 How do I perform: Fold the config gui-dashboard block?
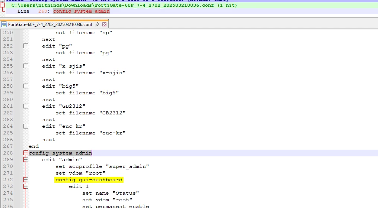[26, 180]
